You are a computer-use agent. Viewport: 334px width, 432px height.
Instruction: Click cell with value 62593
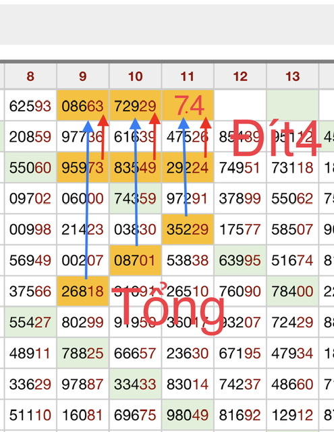point(30,106)
